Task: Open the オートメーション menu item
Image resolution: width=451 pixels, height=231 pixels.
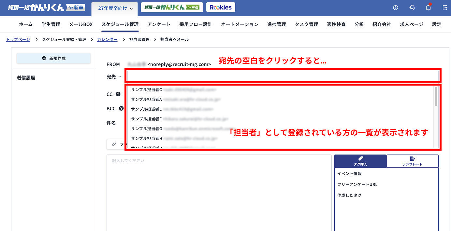Action: (x=240, y=24)
